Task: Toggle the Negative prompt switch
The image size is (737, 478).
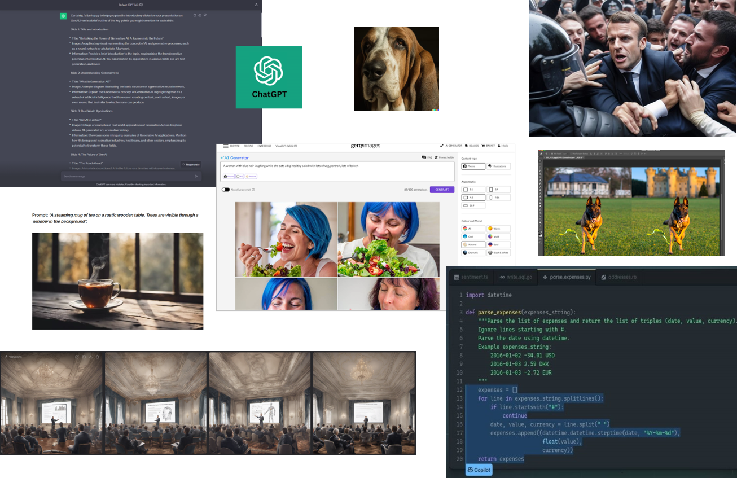Action: [226, 190]
